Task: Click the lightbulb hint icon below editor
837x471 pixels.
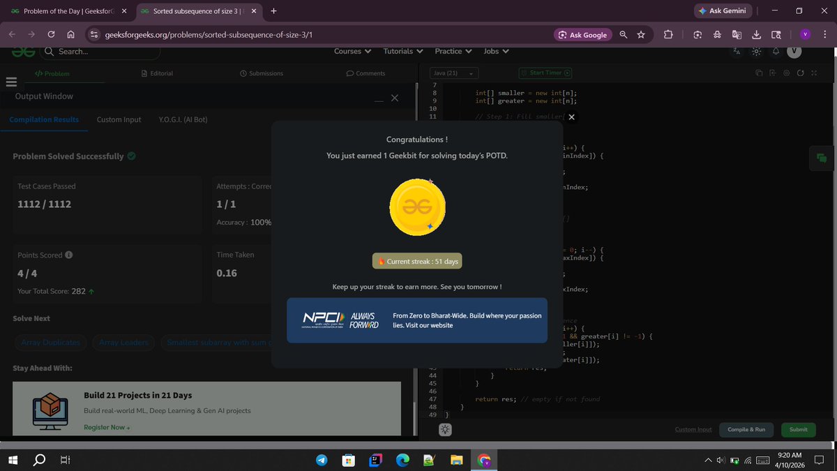Action: pyautogui.click(x=446, y=429)
